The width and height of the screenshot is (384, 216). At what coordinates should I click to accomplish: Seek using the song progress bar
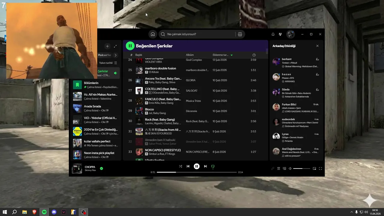[x=197, y=172]
